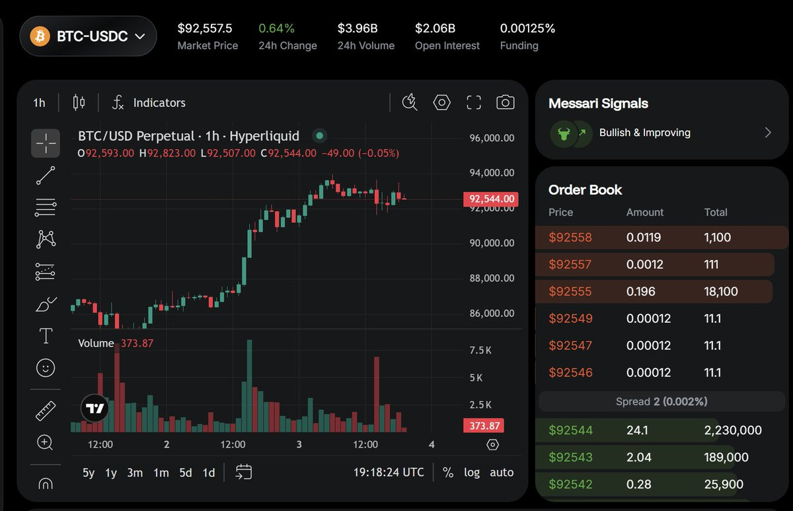Image resolution: width=793 pixels, height=511 pixels.
Task: Select the 1m time range
Action: [161, 472]
